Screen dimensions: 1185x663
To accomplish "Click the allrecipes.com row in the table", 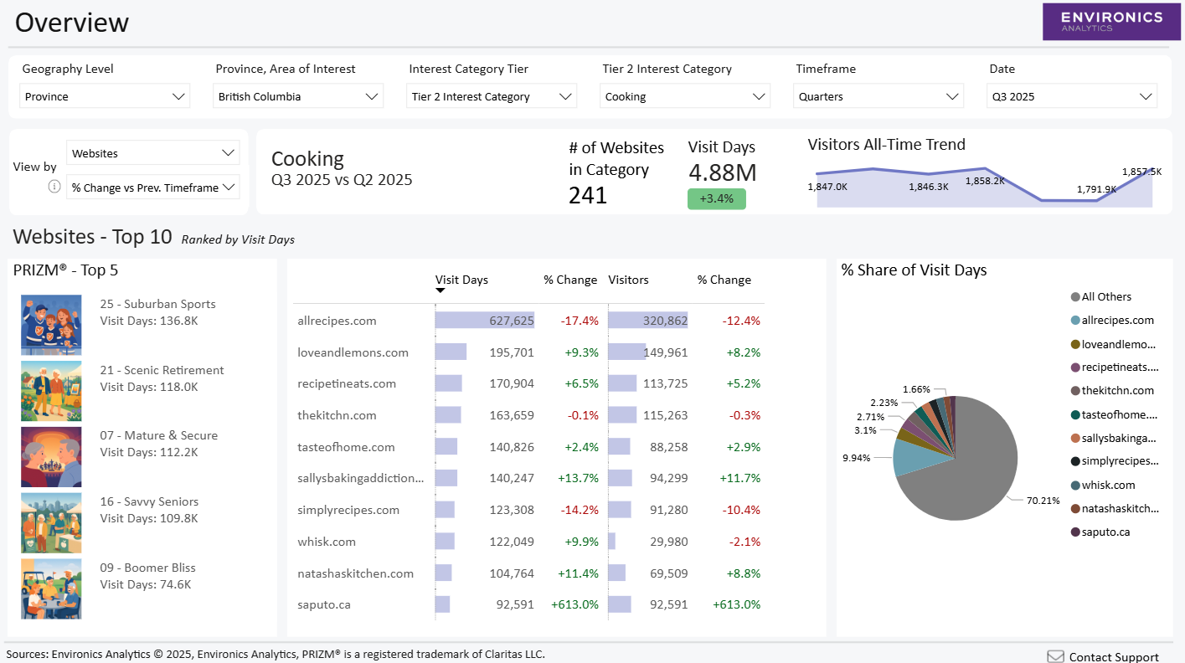I will tap(337, 321).
